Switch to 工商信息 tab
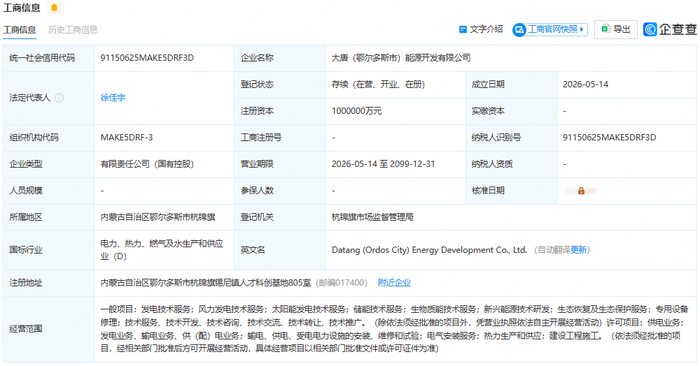 click(x=20, y=30)
